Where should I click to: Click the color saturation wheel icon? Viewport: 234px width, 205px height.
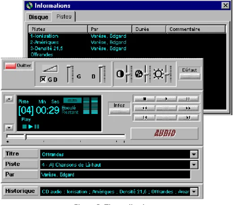139,74
